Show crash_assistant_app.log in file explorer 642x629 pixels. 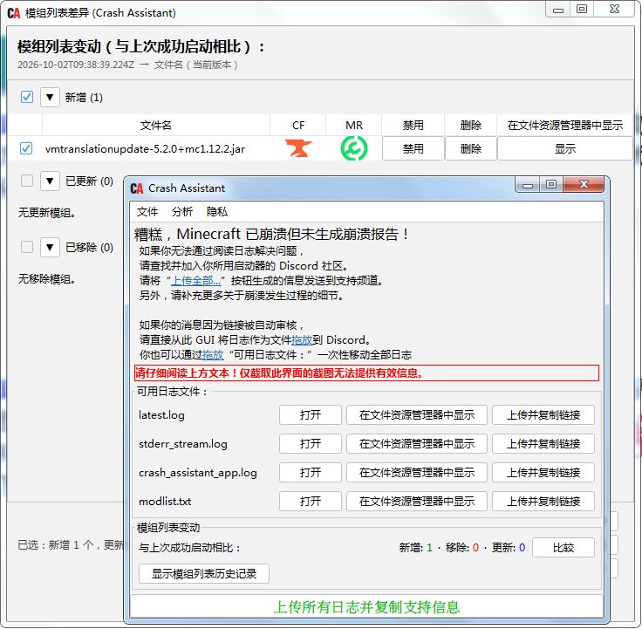tap(417, 473)
